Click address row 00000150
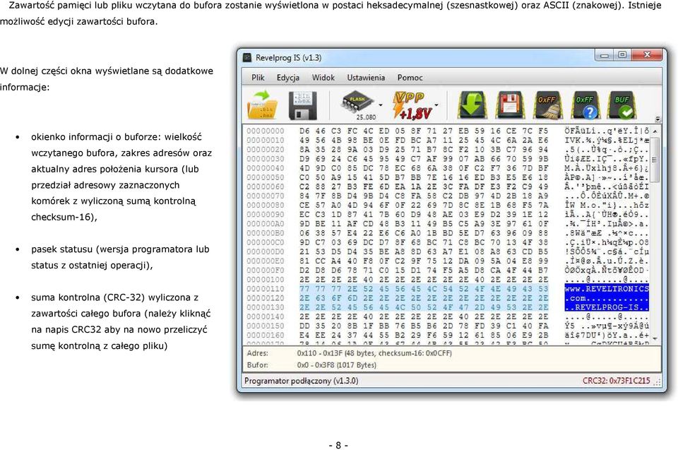The image size is (678, 450). tap(266, 326)
